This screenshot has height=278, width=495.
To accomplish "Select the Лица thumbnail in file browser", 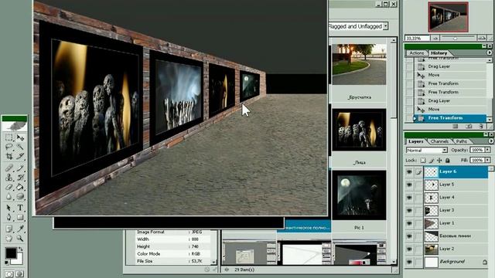I will (x=359, y=130).
